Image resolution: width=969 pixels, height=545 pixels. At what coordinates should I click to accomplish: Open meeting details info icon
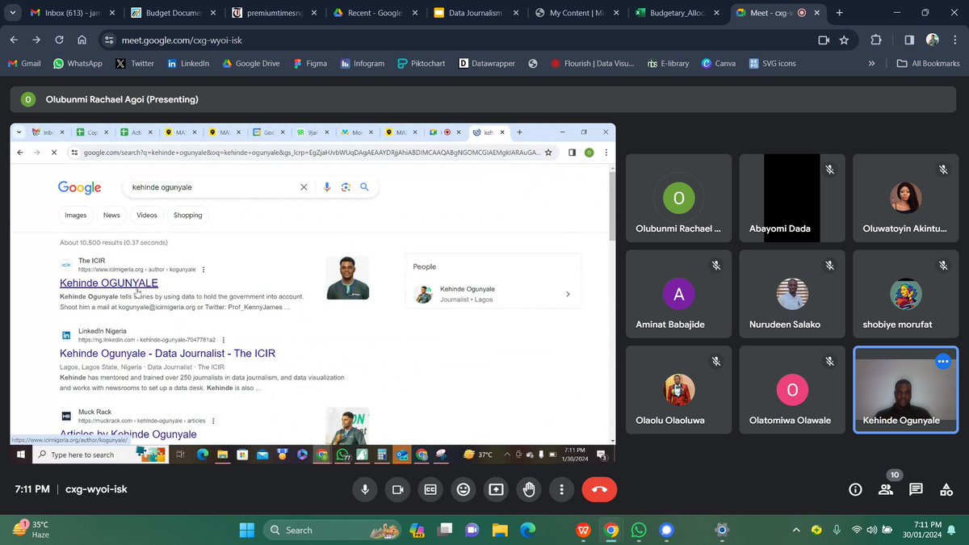coord(855,489)
